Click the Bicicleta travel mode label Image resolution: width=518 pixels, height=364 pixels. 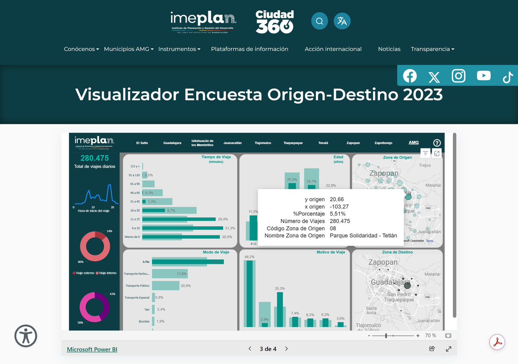(144, 321)
